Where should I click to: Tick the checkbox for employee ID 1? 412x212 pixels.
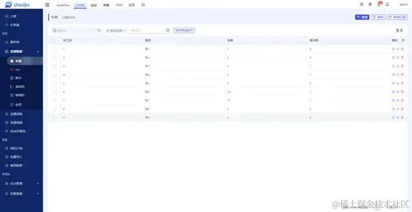point(54,49)
